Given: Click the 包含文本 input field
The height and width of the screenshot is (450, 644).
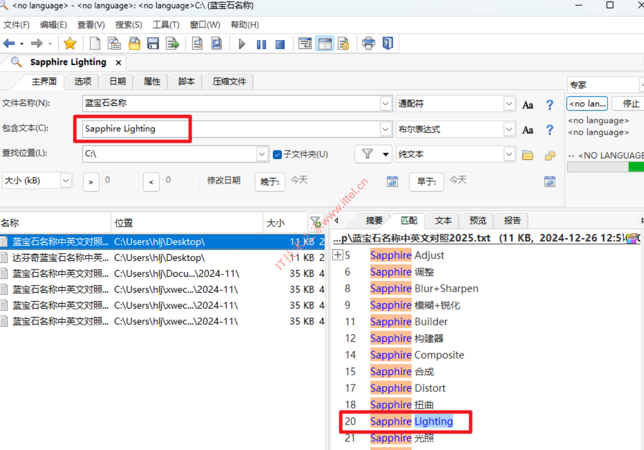Looking at the screenshot, I should 231,129.
